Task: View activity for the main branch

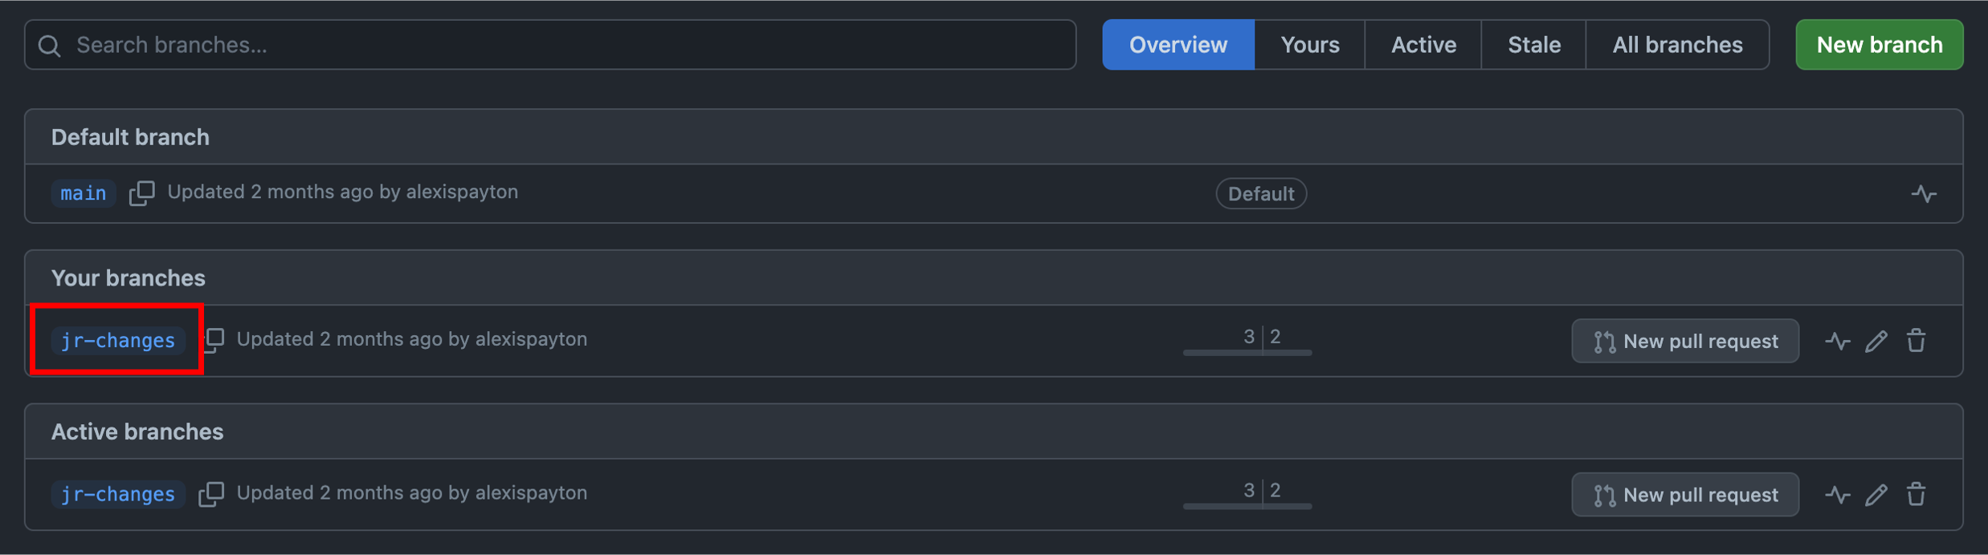Action: 1924,193
